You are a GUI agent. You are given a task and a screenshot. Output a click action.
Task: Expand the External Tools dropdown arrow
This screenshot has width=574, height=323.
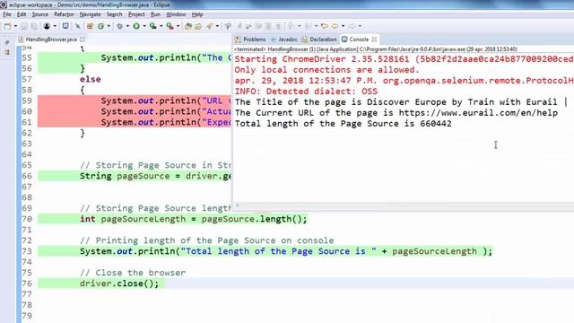[x=178, y=26]
